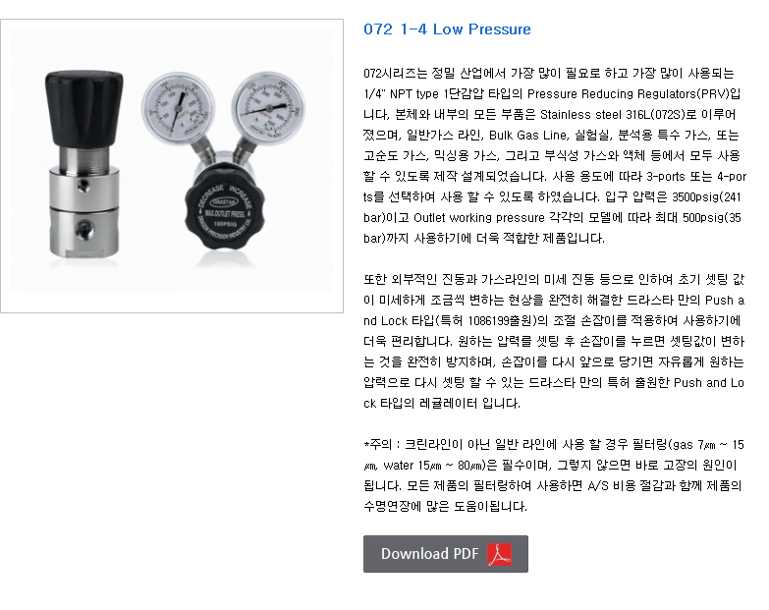Click the first paragraph starting with 072시리즈는
The image size is (769, 610).
[x=555, y=155]
